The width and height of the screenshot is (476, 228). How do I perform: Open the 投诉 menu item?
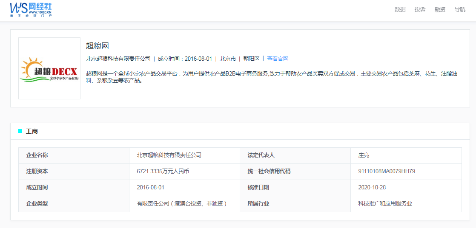point(420,9)
